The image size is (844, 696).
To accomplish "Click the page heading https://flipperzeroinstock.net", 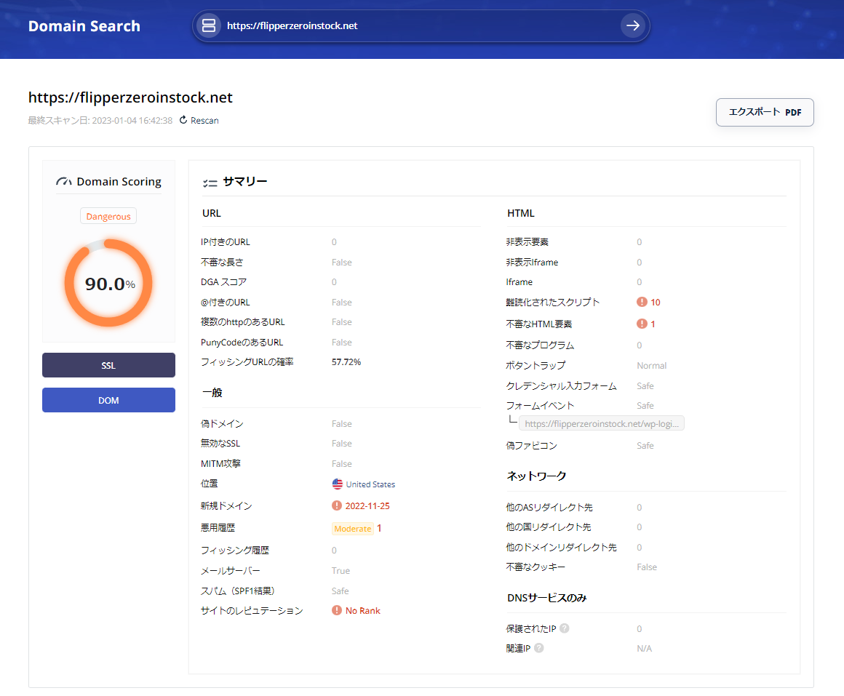I will tap(130, 97).
